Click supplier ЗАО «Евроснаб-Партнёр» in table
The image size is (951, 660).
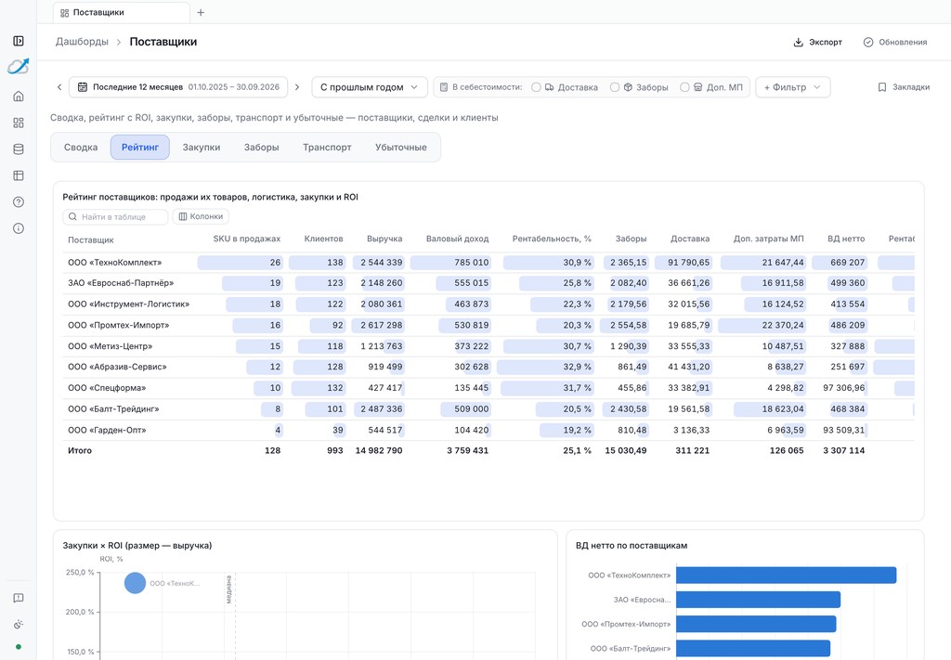click(121, 283)
